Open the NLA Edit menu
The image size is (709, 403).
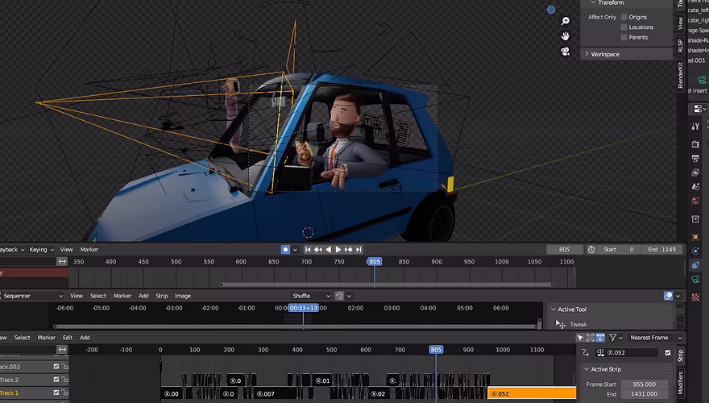tap(68, 338)
